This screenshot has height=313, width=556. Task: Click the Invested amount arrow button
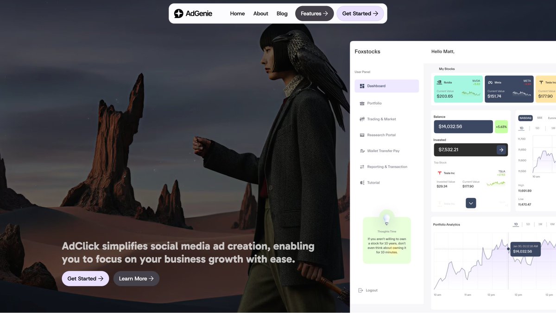(x=501, y=149)
